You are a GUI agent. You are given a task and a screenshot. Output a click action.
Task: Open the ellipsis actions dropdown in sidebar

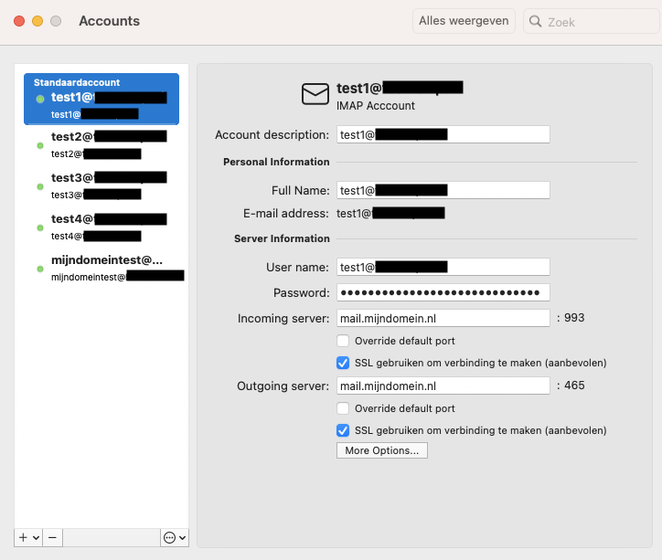coord(174,537)
